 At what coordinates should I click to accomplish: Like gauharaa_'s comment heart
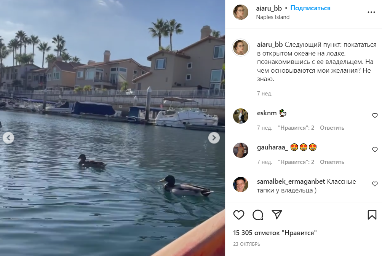point(375,149)
